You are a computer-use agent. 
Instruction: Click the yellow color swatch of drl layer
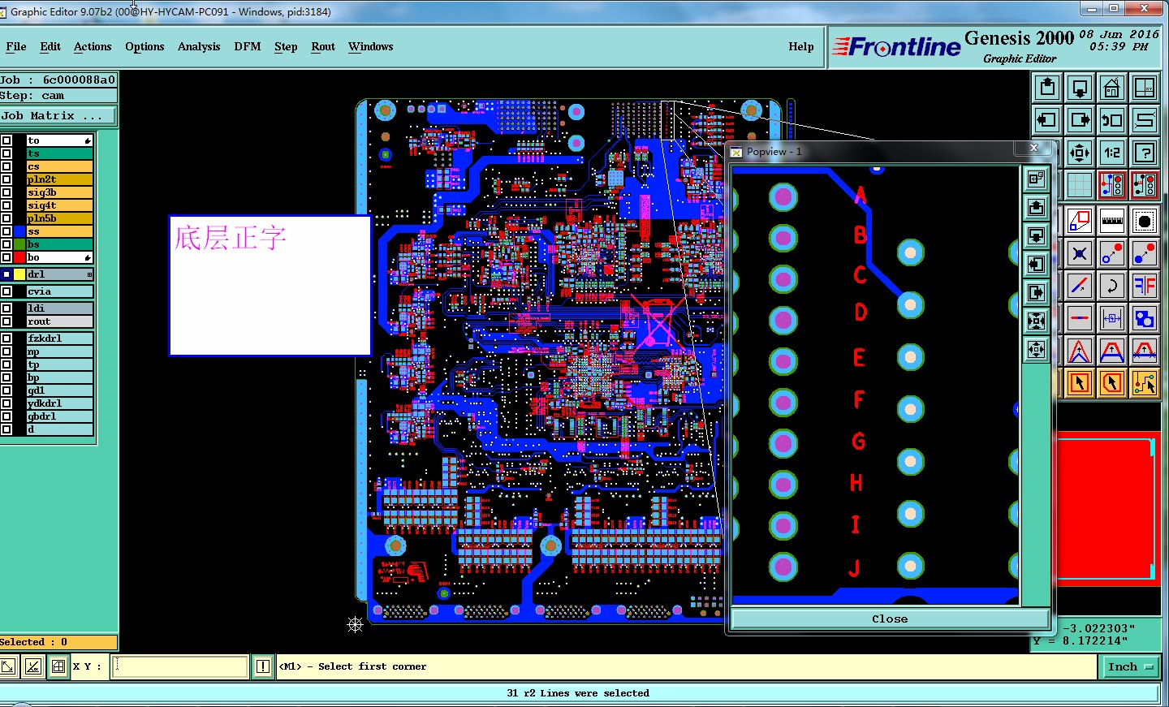(19, 274)
